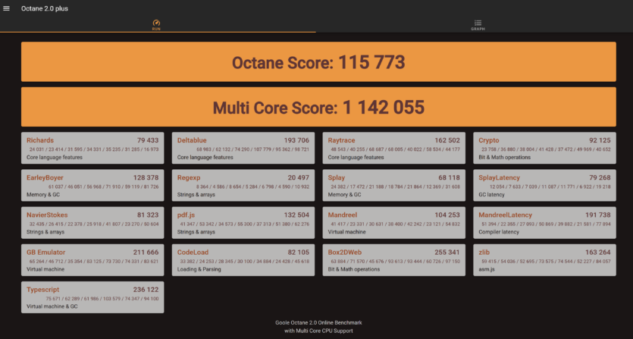The width and height of the screenshot is (633, 339).
Task: Click the EarleyBoyer score 128 378
Action: coord(146,177)
